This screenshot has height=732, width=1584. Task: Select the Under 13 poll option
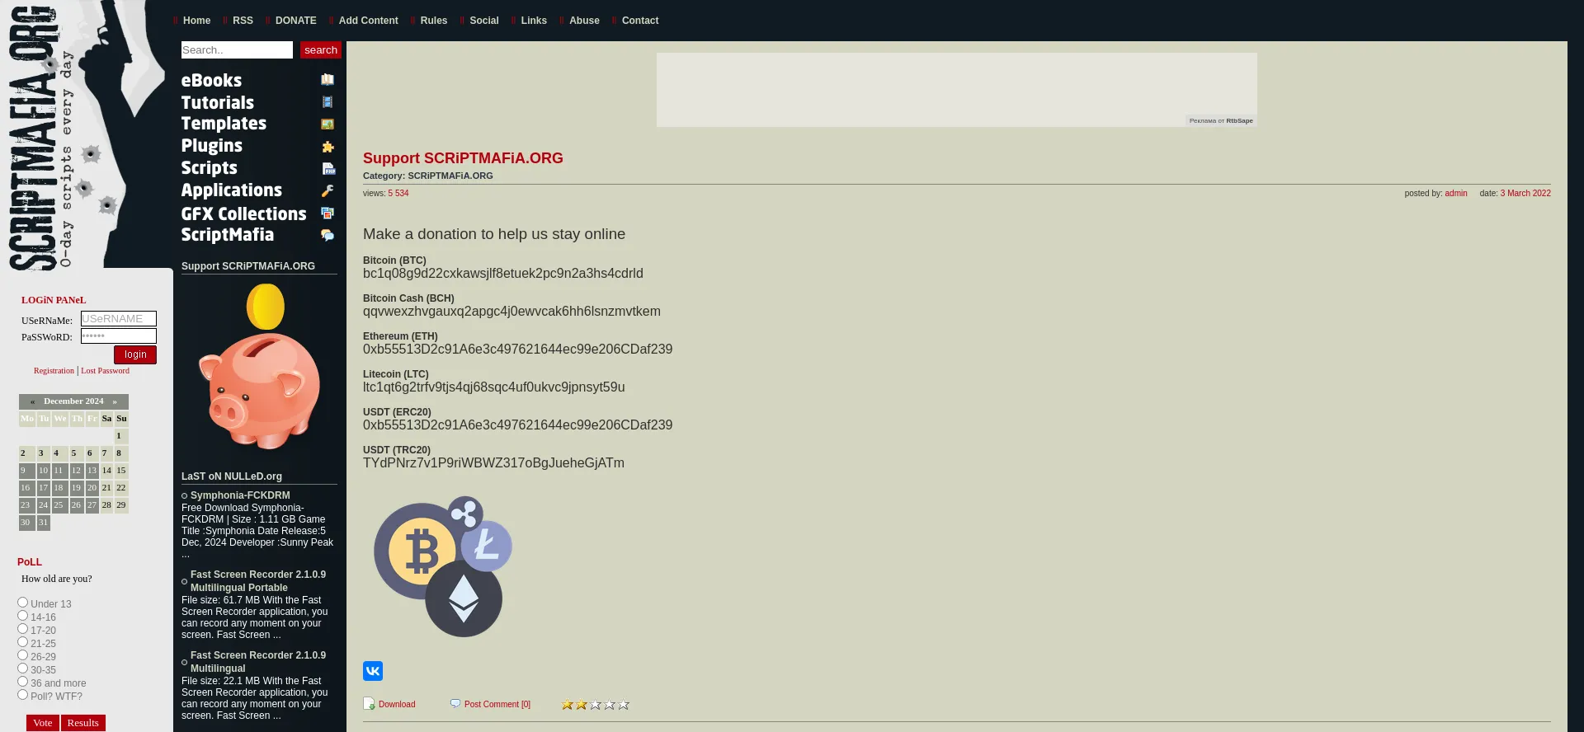point(23,603)
